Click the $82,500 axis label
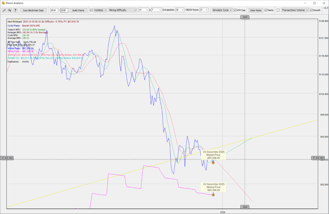Viewport: 329px width, 214px height. coord(324,185)
